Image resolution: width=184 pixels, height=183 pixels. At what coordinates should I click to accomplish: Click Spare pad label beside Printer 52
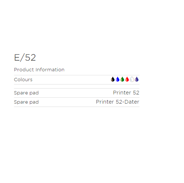[26, 93]
